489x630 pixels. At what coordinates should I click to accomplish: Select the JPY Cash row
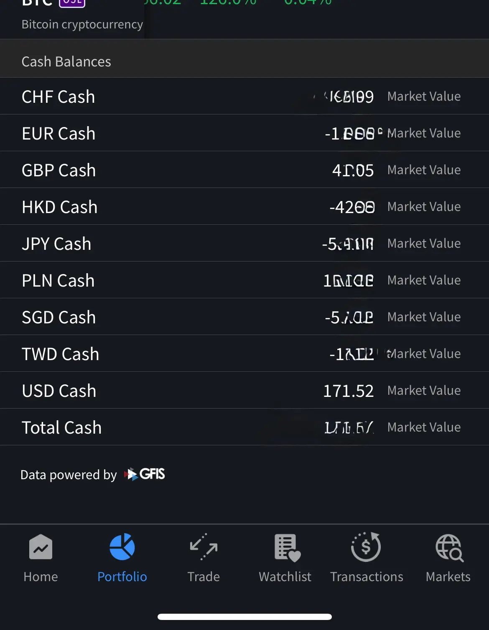(244, 243)
